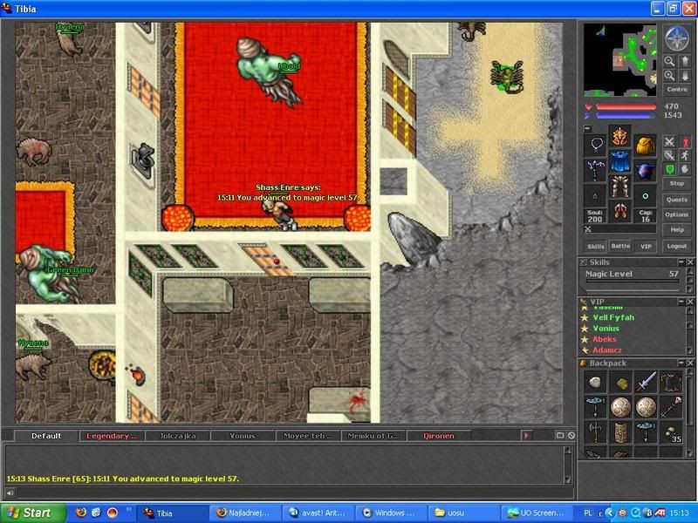Toggle chase opponent running figure

[685, 155]
